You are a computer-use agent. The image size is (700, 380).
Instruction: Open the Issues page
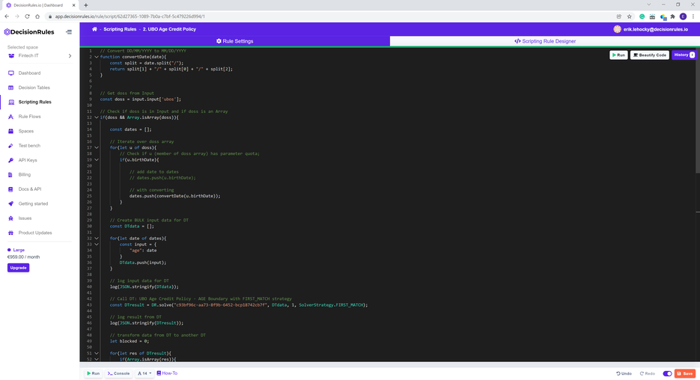point(25,218)
